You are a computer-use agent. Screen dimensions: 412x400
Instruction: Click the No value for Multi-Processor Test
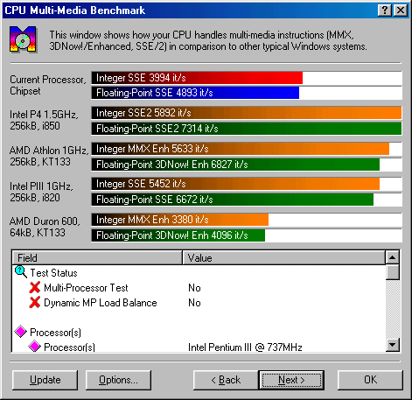click(194, 288)
